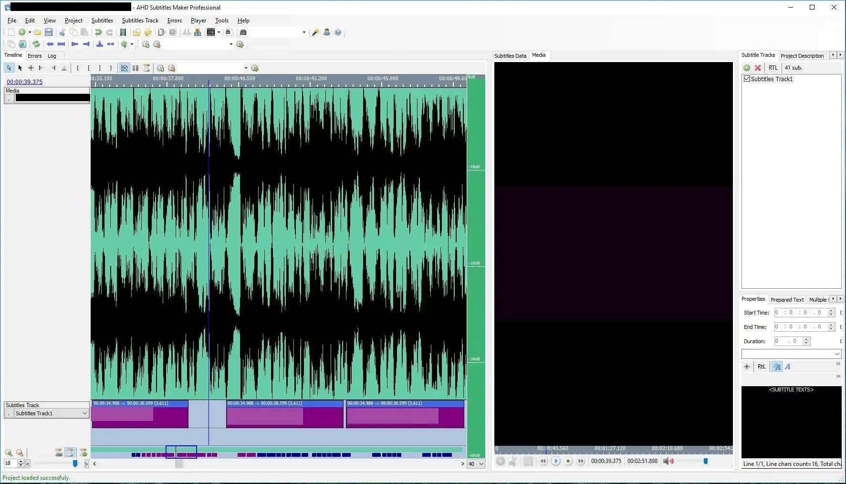Click the small dot button beside Subtitles Track1

coord(9,413)
